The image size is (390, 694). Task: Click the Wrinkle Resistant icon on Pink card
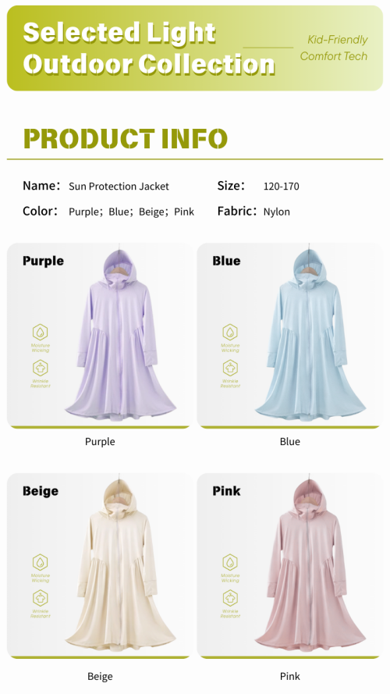point(230,599)
